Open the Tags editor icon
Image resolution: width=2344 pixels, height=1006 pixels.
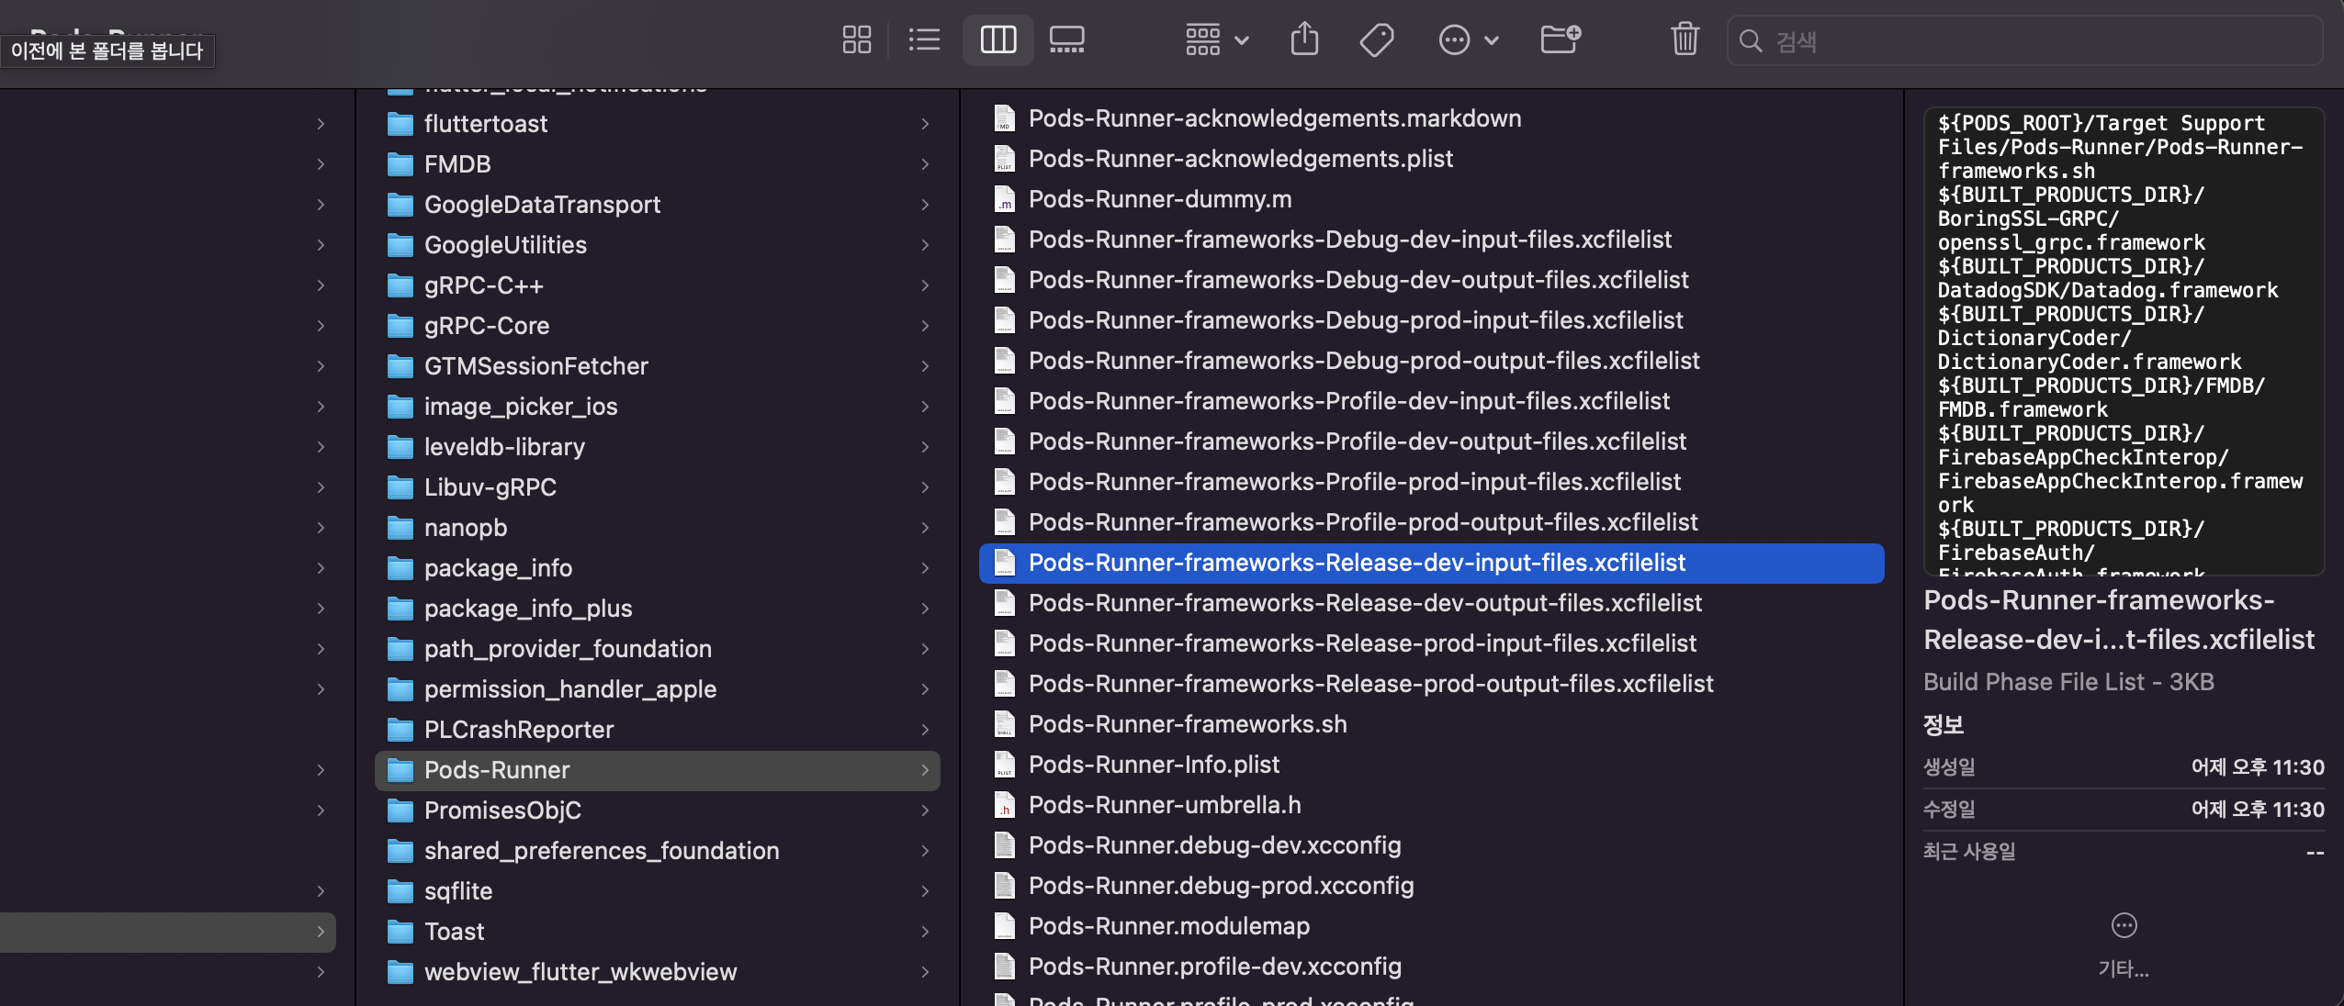pos(1376,40)
